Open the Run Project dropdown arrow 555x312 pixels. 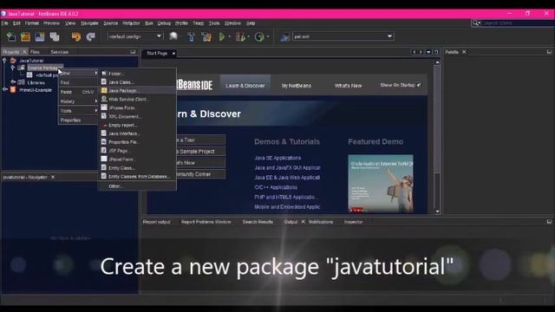coord(229,36)
